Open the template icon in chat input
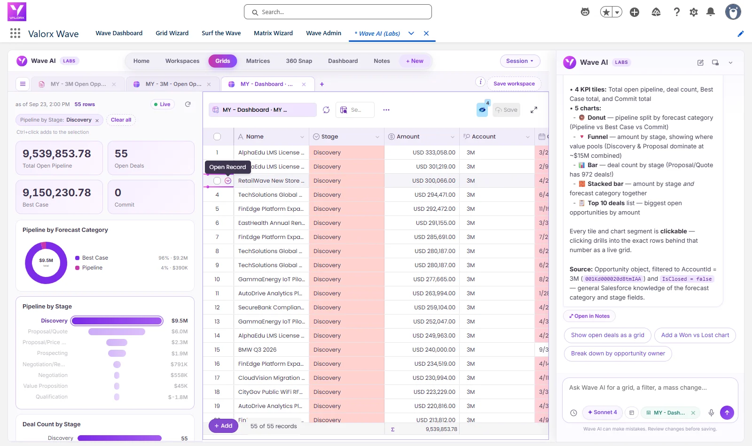The width and height of the screenshot is (752, 446). (x=632, y=413)
